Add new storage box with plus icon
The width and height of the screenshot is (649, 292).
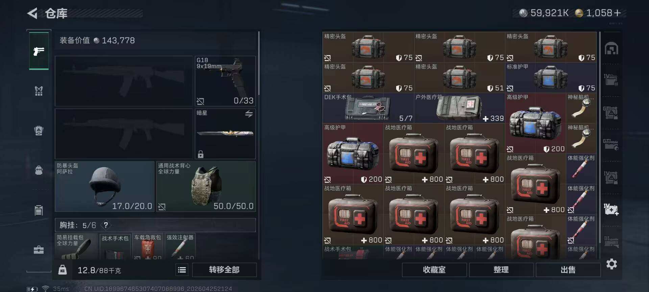coord(611,210)
